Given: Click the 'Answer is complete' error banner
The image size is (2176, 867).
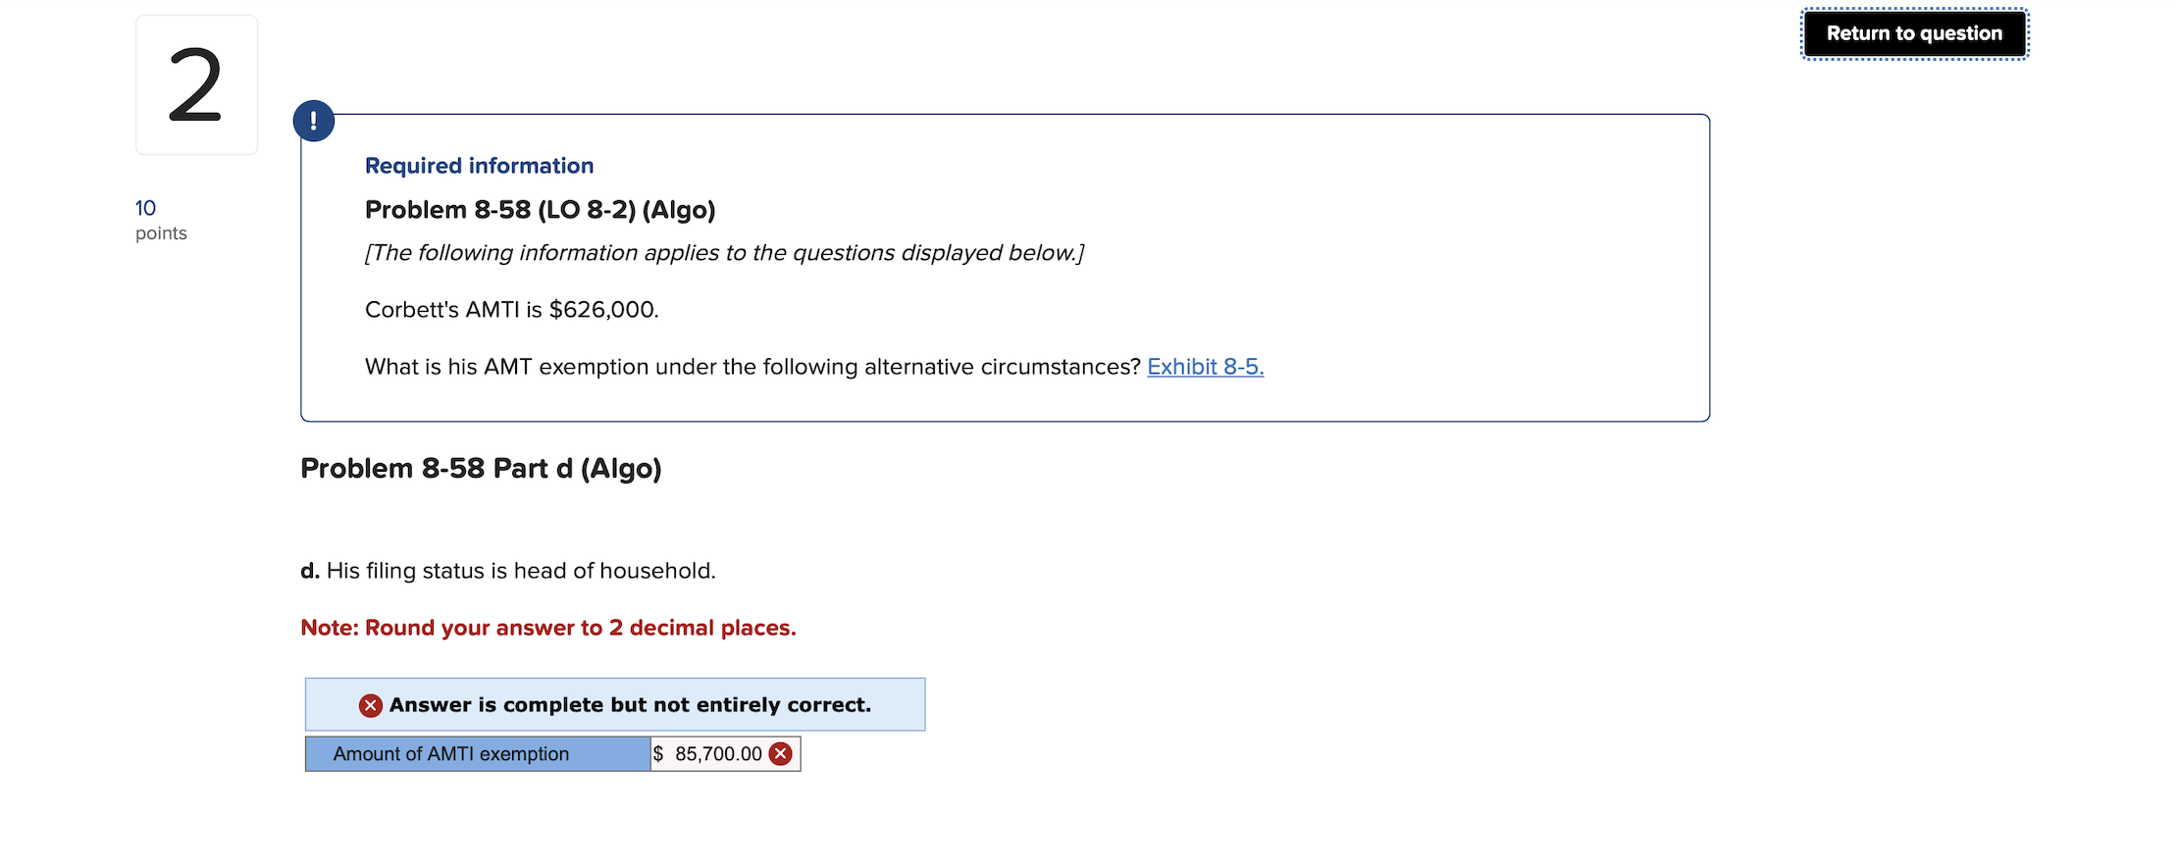Looking at the screenshot, I should click(614, 703).
